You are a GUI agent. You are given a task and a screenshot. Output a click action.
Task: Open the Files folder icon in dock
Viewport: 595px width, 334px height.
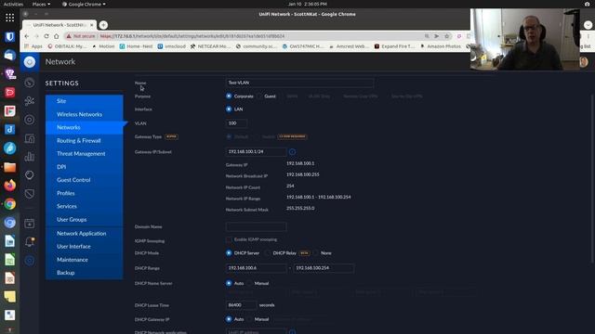[10, 167]
